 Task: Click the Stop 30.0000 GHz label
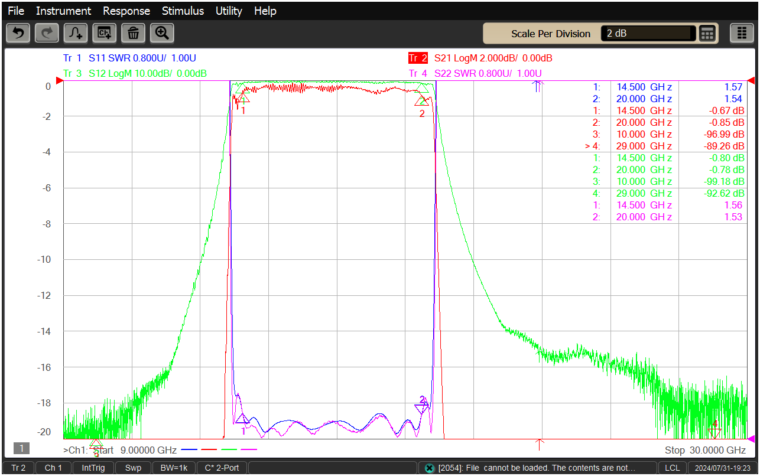tap(705, 450)
